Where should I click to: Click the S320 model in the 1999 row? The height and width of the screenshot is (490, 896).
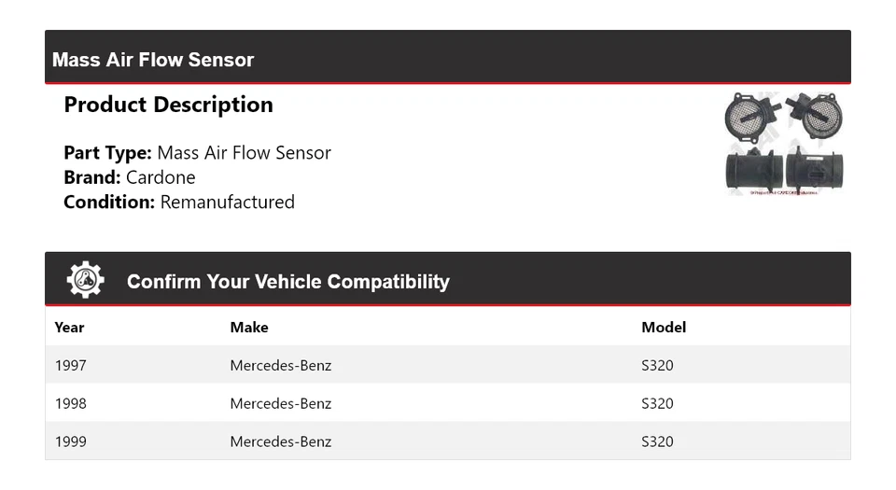click(x=657, y=441)
